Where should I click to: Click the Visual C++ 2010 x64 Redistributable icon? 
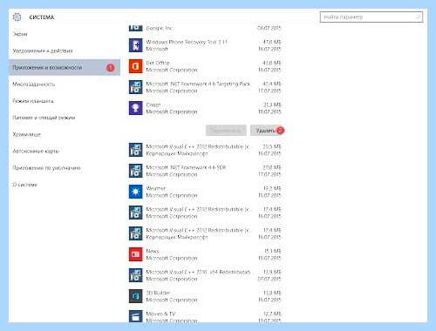click(x=136, y=275)
